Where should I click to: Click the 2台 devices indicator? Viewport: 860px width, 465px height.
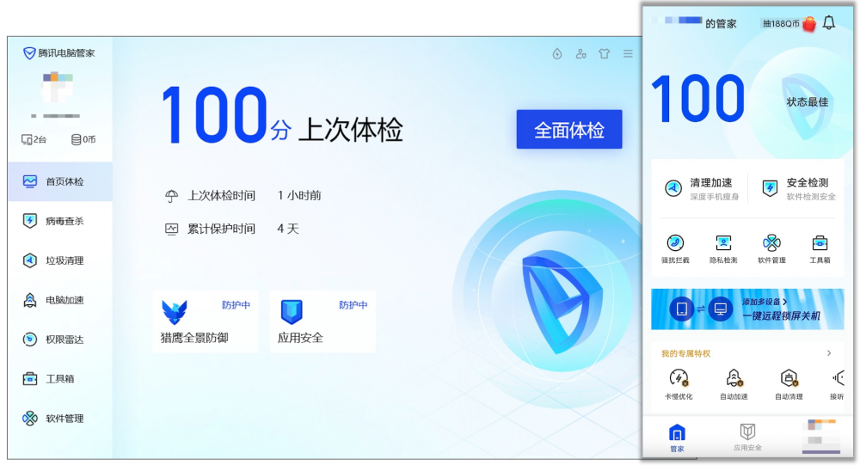(x=34, y=140)
